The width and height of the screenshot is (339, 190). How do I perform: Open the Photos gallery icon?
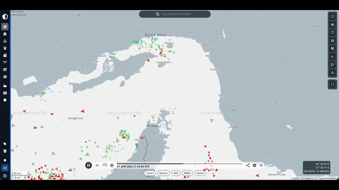click(5, 70)
